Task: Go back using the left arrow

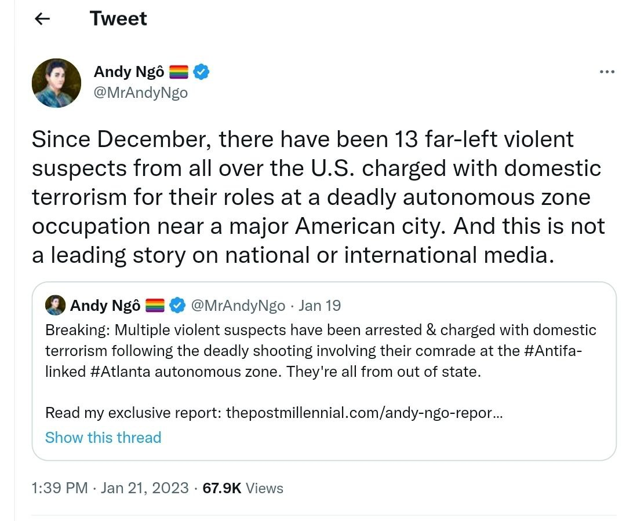Action: (42, 19)
